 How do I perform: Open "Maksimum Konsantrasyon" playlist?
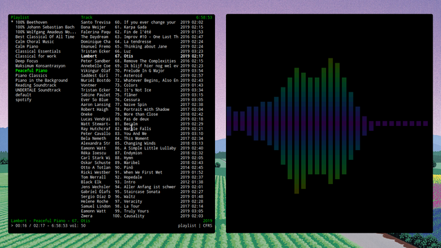click(x=40, y=66)
